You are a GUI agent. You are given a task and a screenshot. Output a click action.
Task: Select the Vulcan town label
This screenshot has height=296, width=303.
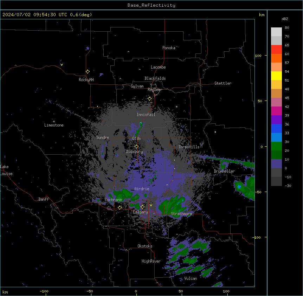(x=191, y=278)
